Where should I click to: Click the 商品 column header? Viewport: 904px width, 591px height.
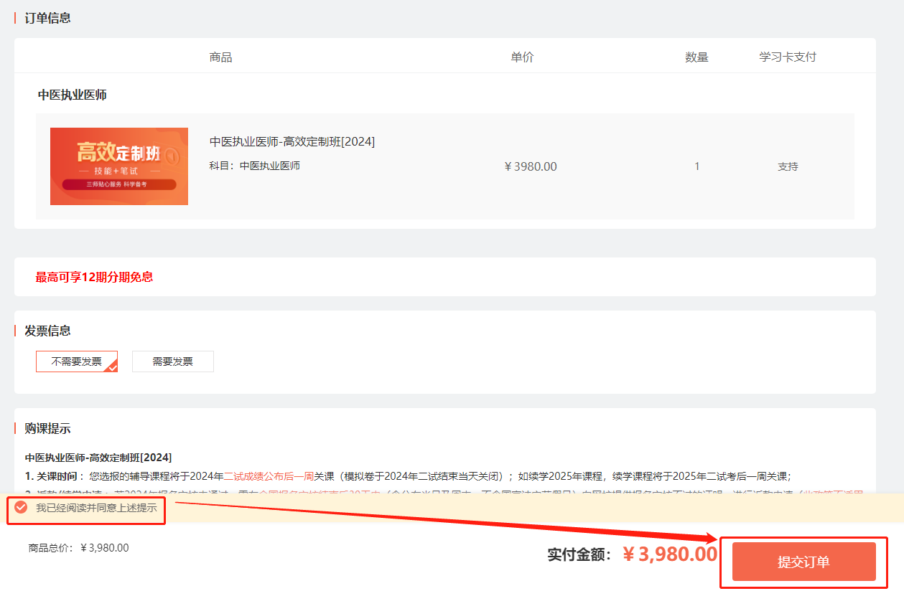pos(220,57)
